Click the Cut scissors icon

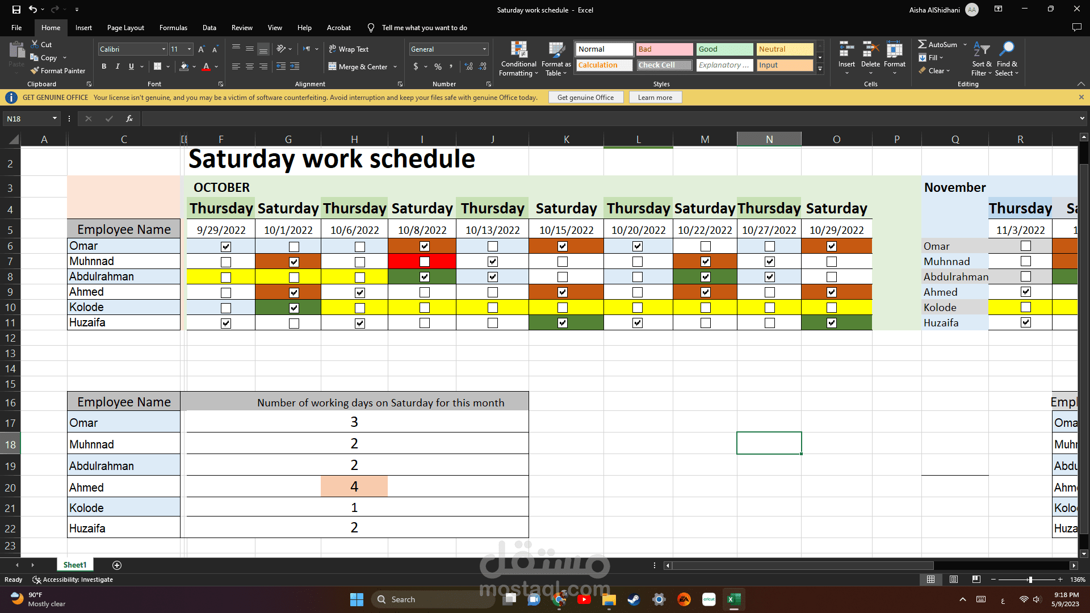pyautogui.click(x=34, y=44)
